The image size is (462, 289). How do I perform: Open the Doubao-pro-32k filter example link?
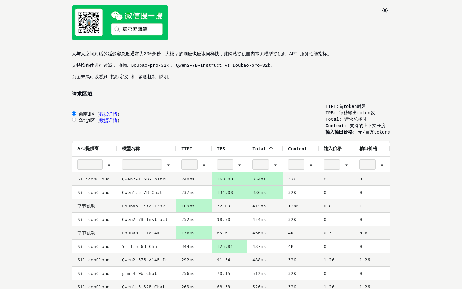150,65
